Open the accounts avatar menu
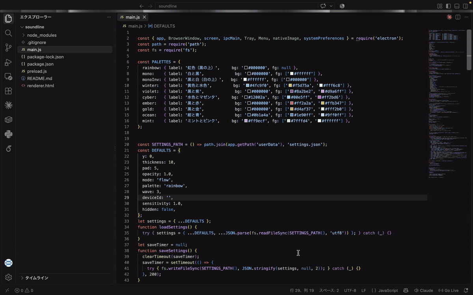Viewport: 473px width, 295px height. (x=8, y=263)
